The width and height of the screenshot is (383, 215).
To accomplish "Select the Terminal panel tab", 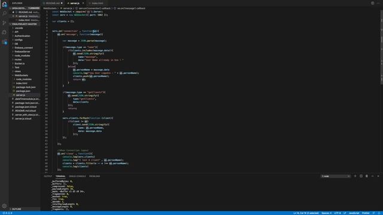I will click(60, 176).
